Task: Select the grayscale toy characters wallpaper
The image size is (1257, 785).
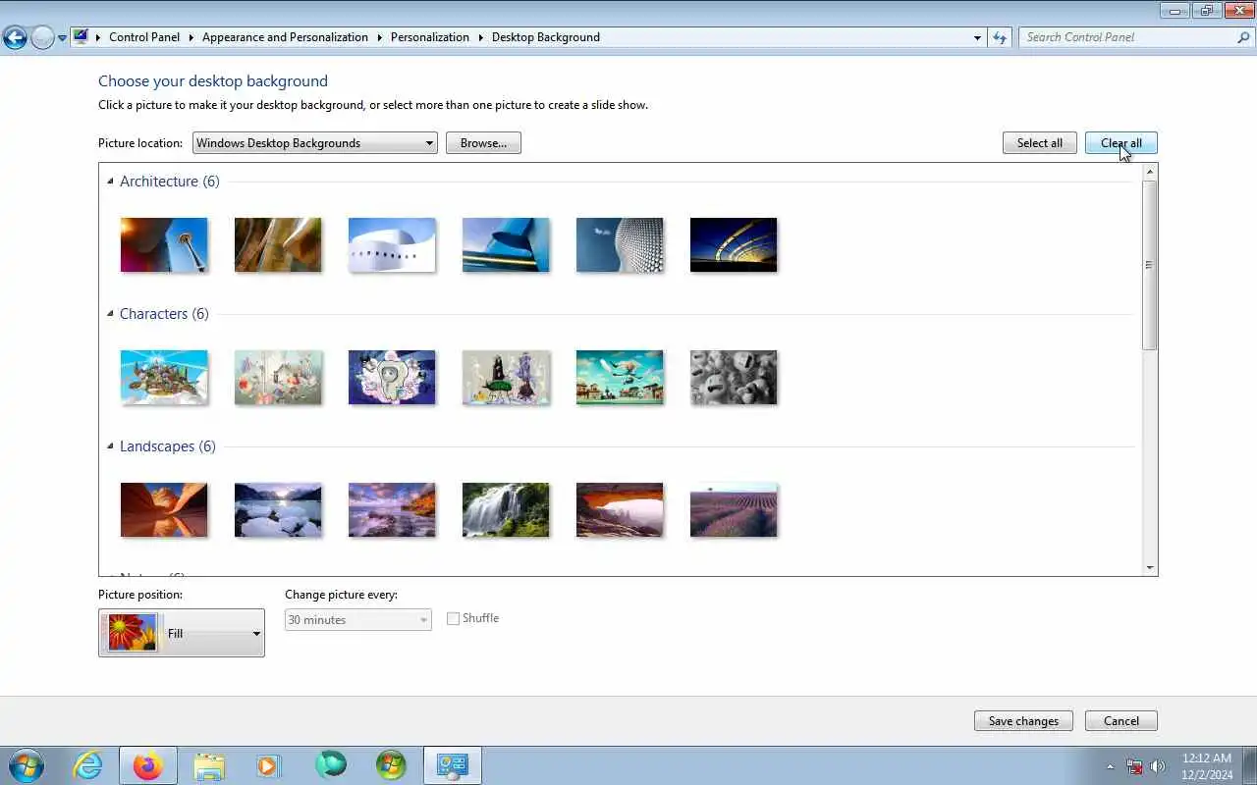Action: coord(734,378)
